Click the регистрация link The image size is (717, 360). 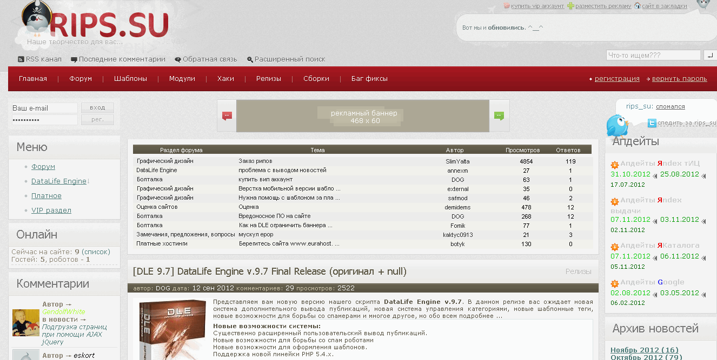(617, 79)
